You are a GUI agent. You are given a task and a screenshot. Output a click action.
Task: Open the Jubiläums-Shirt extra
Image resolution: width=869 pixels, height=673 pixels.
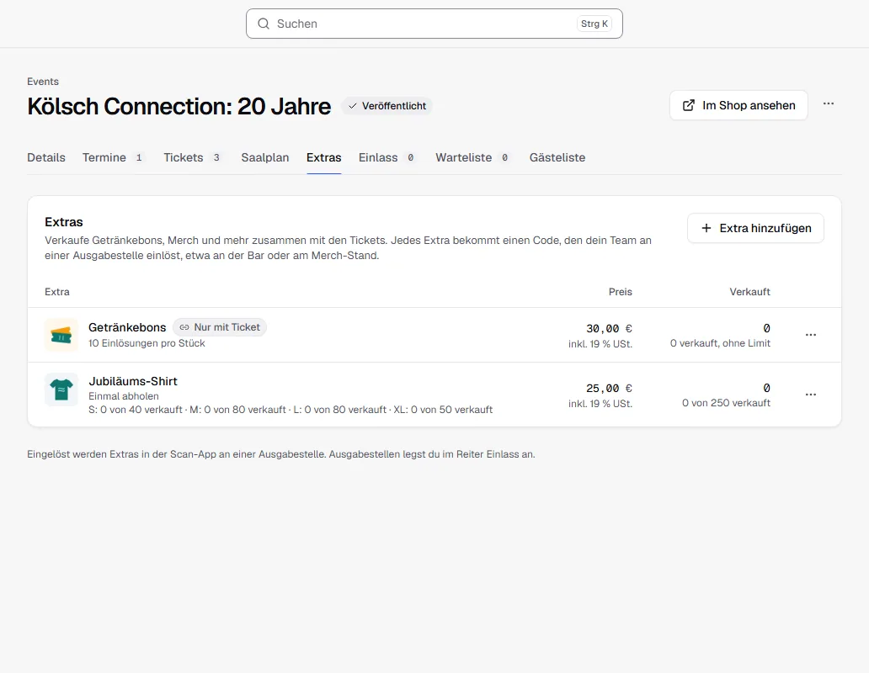(133, 381)
